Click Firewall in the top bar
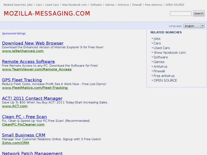This screenshot has width=207, height=155. [x=137, y=5]
